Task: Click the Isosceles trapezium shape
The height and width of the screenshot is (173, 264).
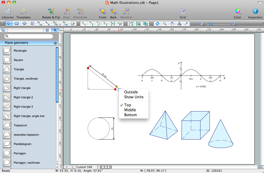Action: [x=26, y=135]
